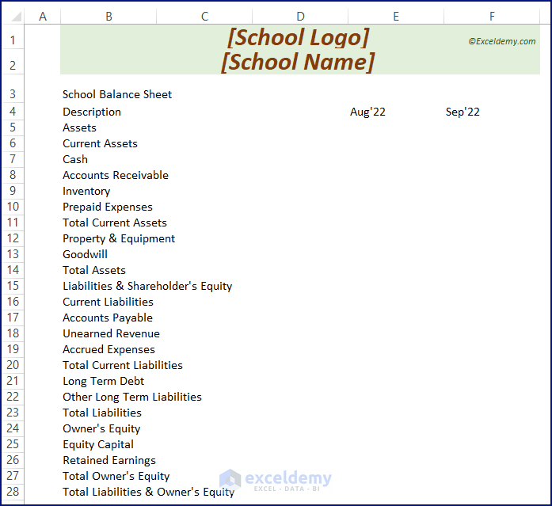Click the [School Logo] title cell
This screenshot has height=506, width=552.
click(299, 37)
